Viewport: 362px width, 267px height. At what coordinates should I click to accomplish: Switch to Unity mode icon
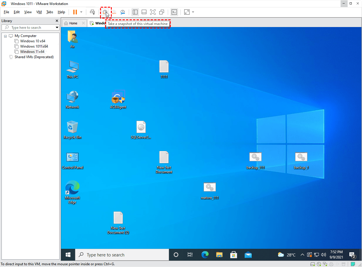pos(161,12)
